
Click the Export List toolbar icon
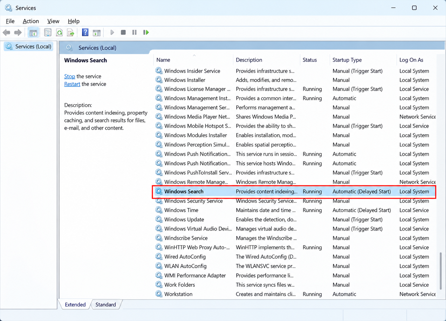[x=70, y=32]
